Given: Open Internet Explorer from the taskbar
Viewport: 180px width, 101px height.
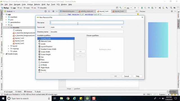Looking at the screenshot, I should [x=74, y=98].
